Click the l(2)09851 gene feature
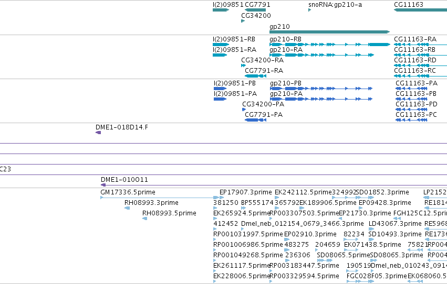This screenshot has height=284, width=447. tap(221, 10)
